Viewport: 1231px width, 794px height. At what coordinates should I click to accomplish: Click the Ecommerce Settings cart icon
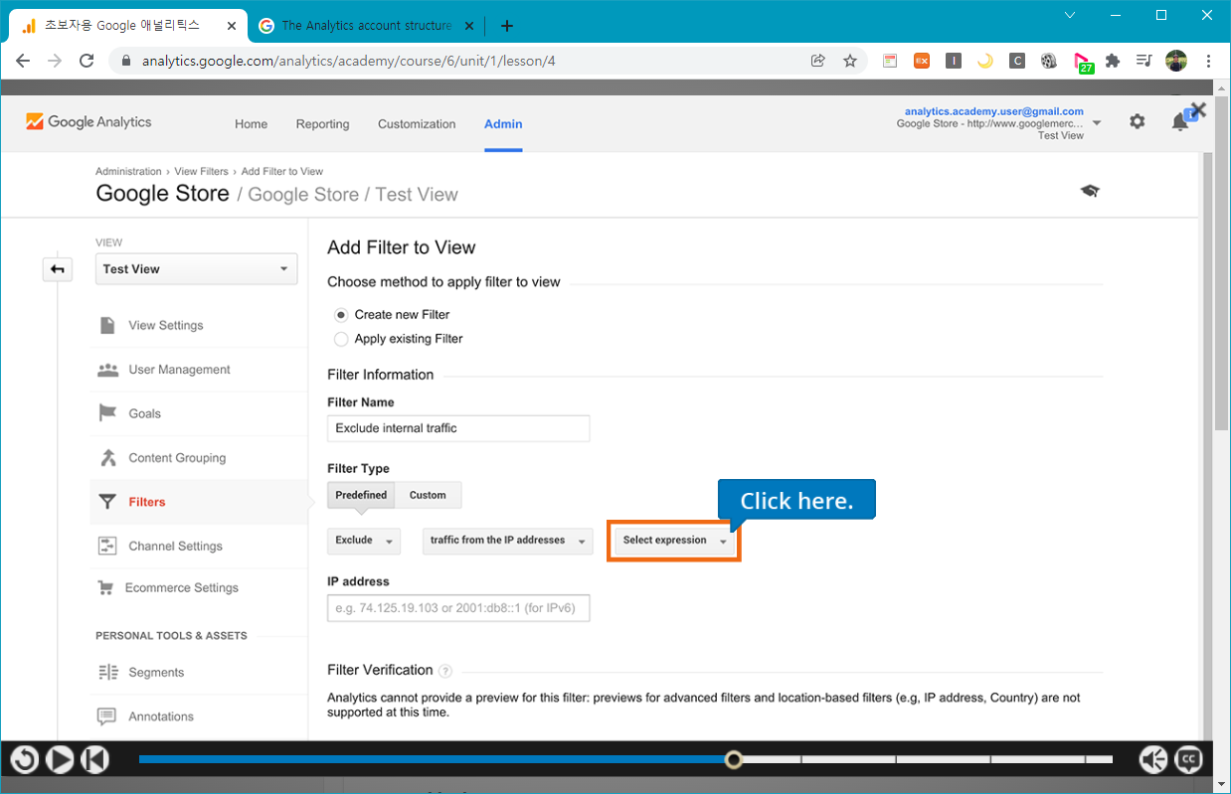coord(105,588)
